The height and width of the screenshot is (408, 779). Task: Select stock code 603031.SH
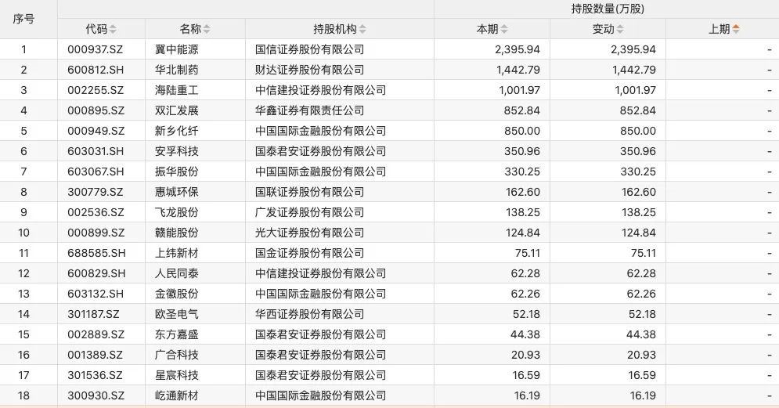[x=96, y=152]
